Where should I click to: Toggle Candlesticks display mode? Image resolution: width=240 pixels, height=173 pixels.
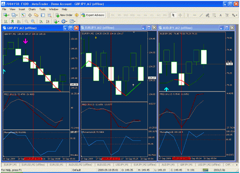[12, 21]
